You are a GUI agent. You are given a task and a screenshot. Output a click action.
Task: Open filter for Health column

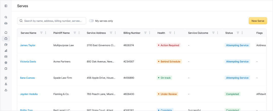170,33
